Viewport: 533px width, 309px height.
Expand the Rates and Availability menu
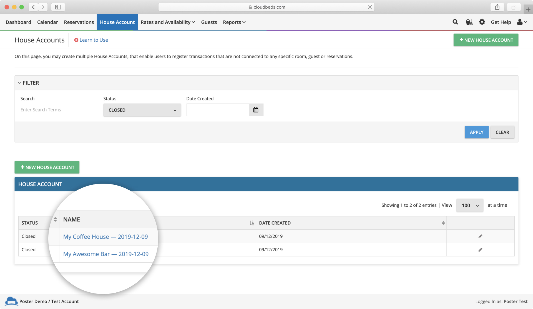(x=168, y=22)
